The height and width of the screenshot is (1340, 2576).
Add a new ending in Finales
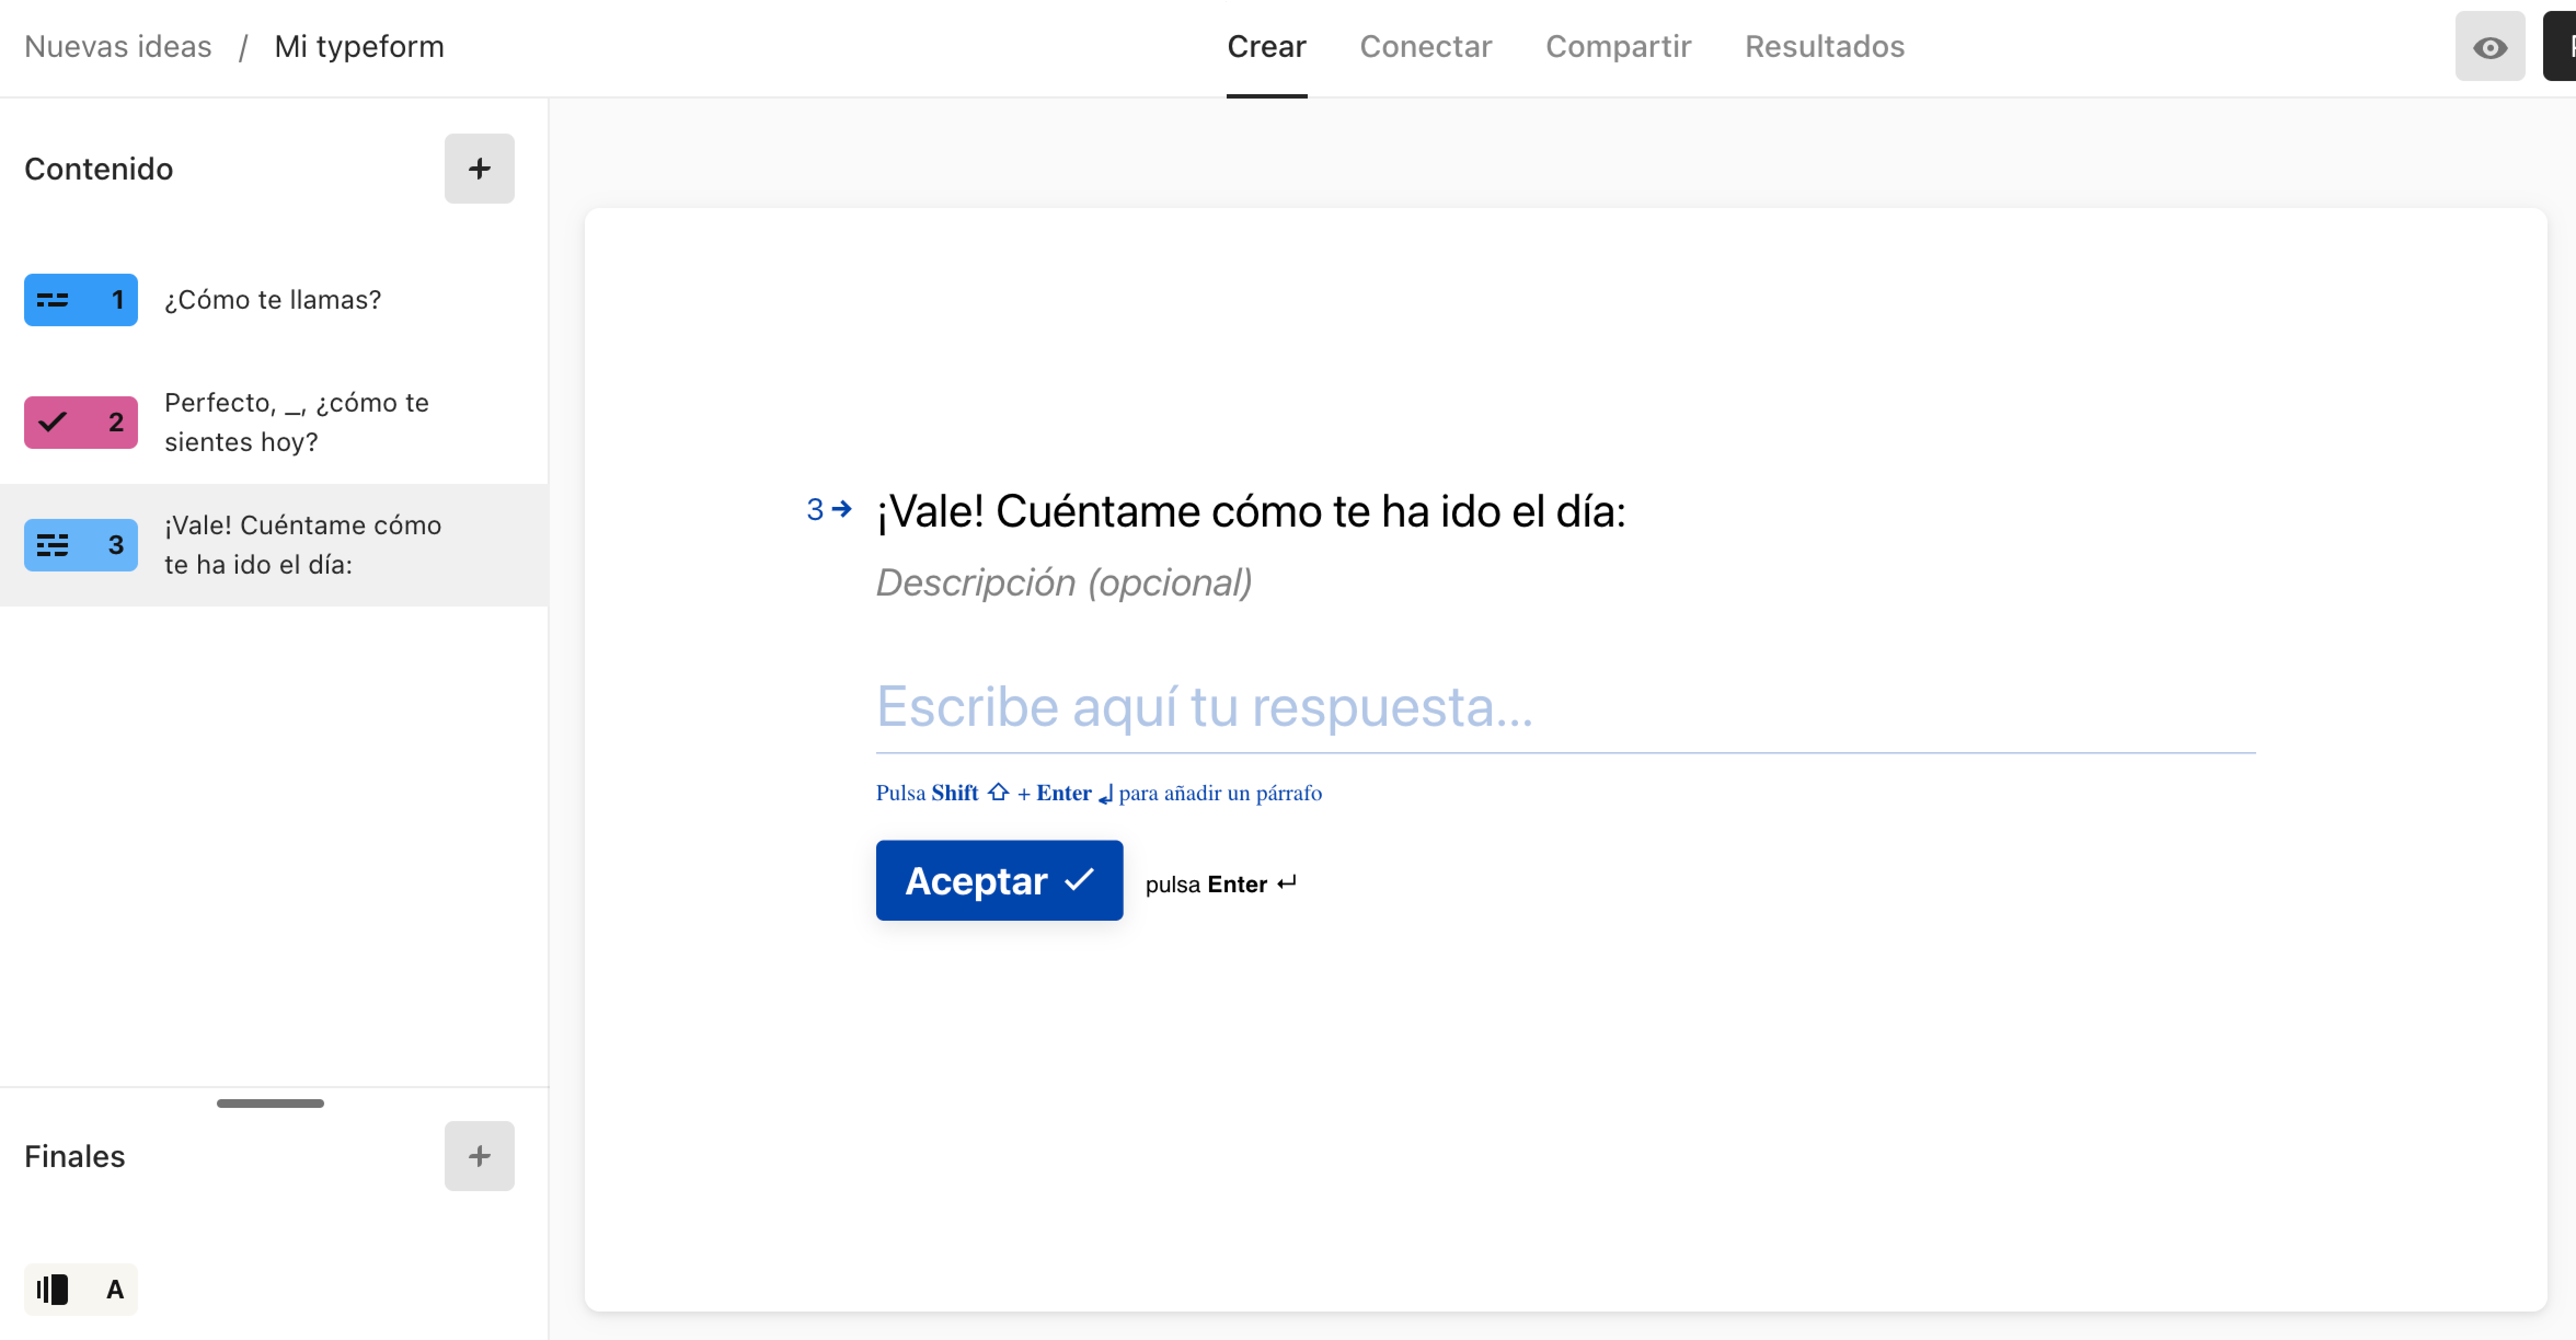tap(479, 1156)
